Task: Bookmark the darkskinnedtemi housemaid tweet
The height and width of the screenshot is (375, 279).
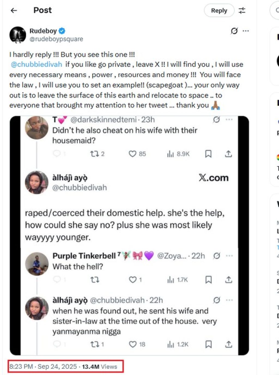Action: (208, 154)
